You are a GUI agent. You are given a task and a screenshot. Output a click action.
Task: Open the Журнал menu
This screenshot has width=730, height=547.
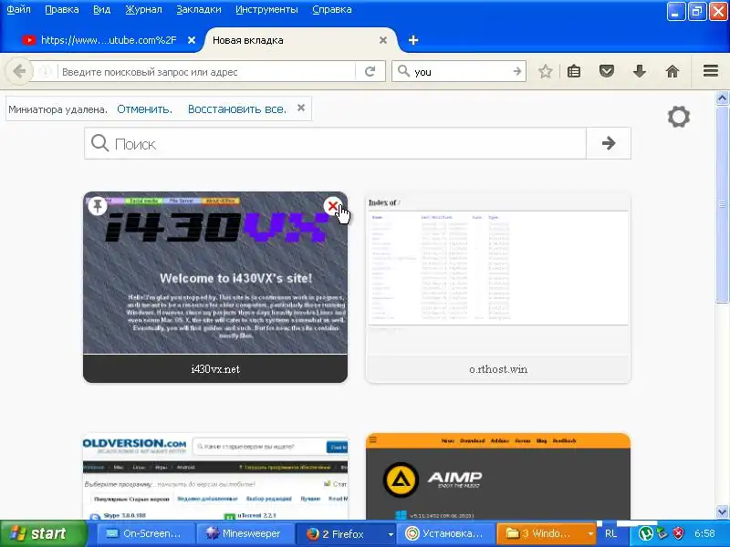pos(144,9)
